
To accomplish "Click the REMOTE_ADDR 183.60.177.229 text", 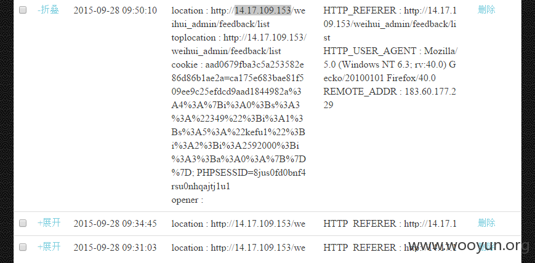I will pyautogui.click(x=390, y=98).
